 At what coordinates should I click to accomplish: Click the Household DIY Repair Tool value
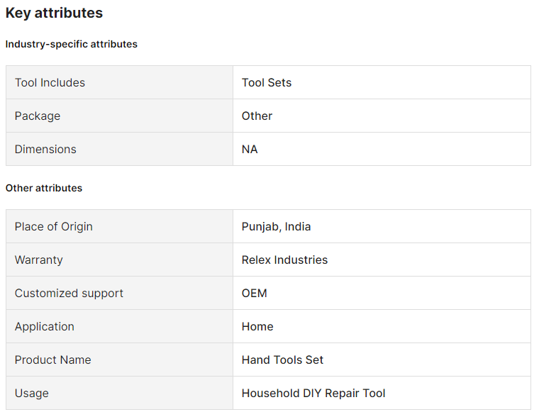pyautogui.click(x=313, y=393)
